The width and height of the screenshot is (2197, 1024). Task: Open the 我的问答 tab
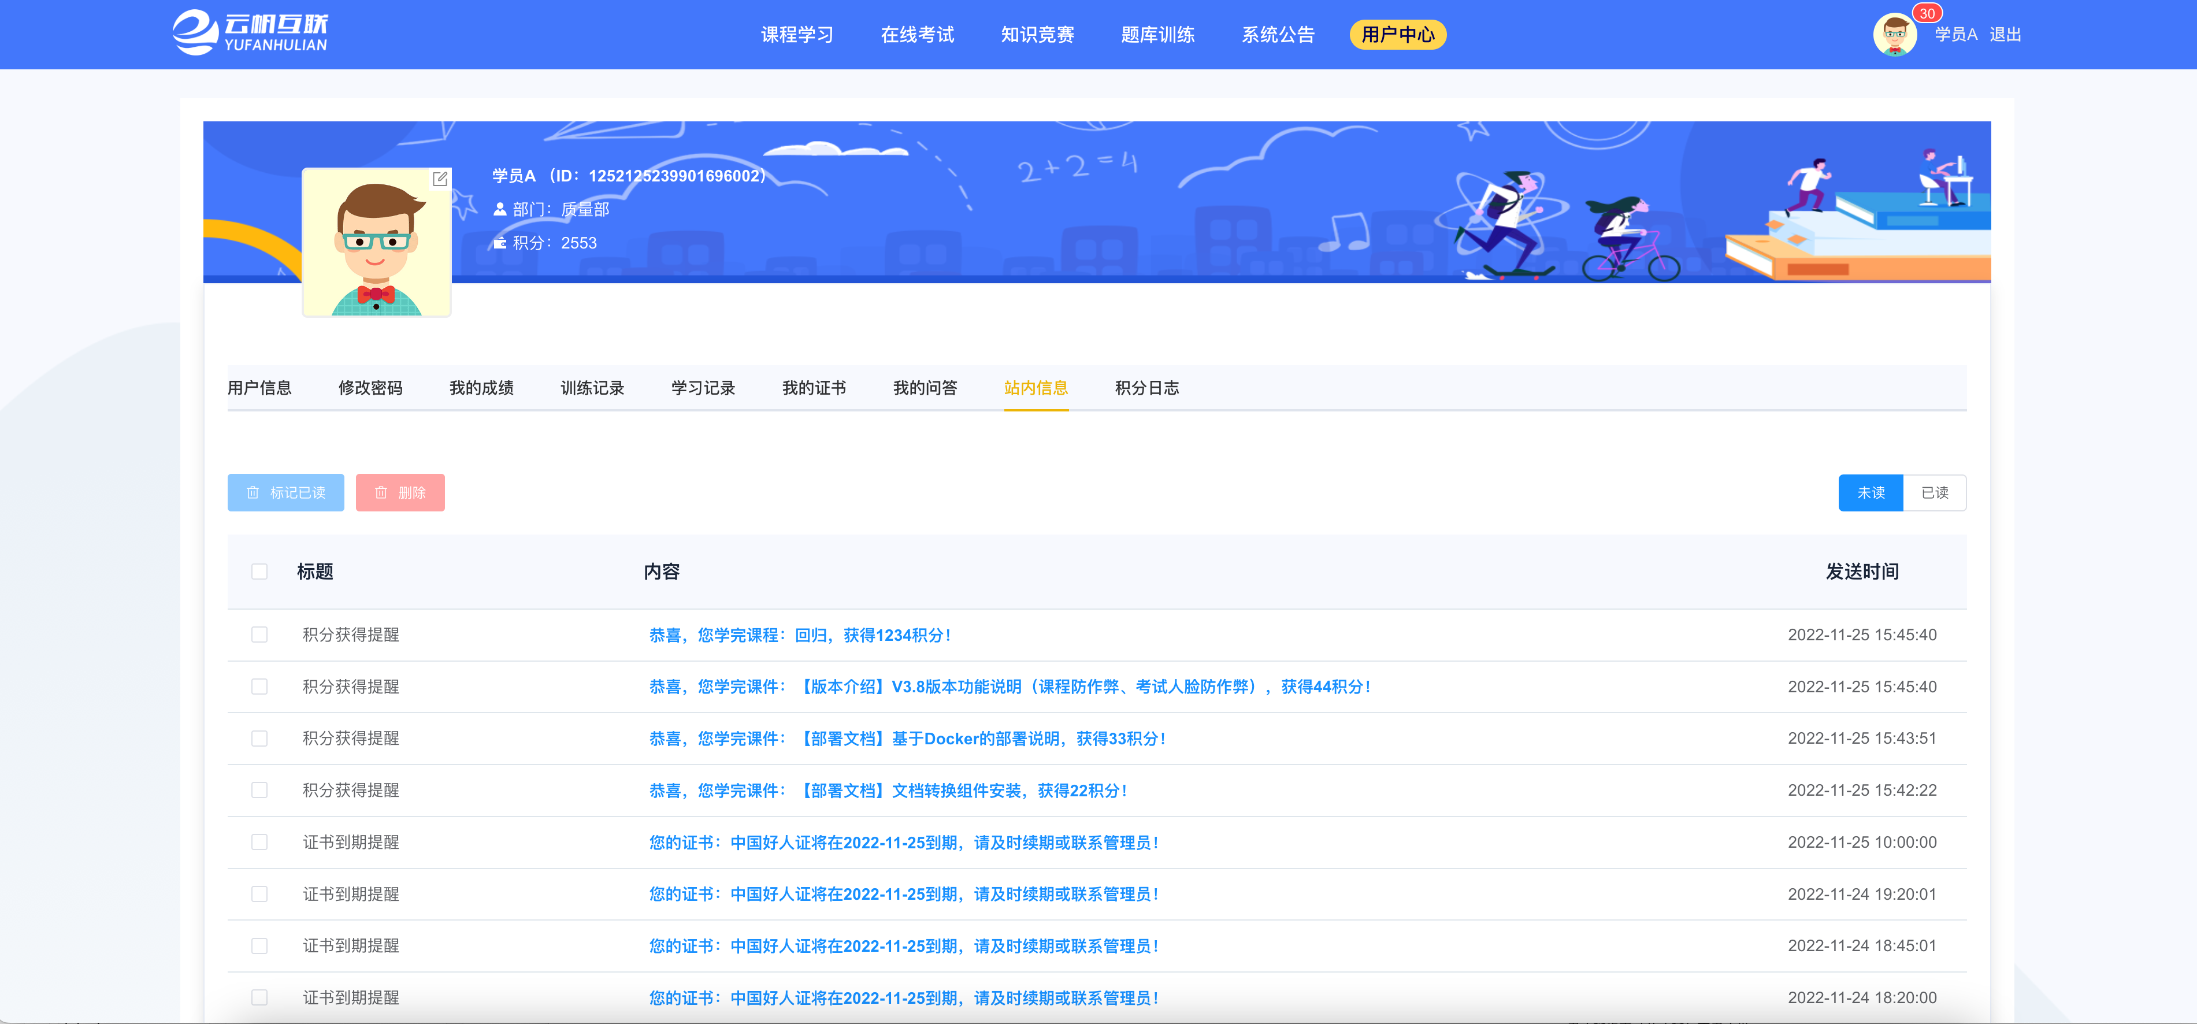[x=925, y=388]
